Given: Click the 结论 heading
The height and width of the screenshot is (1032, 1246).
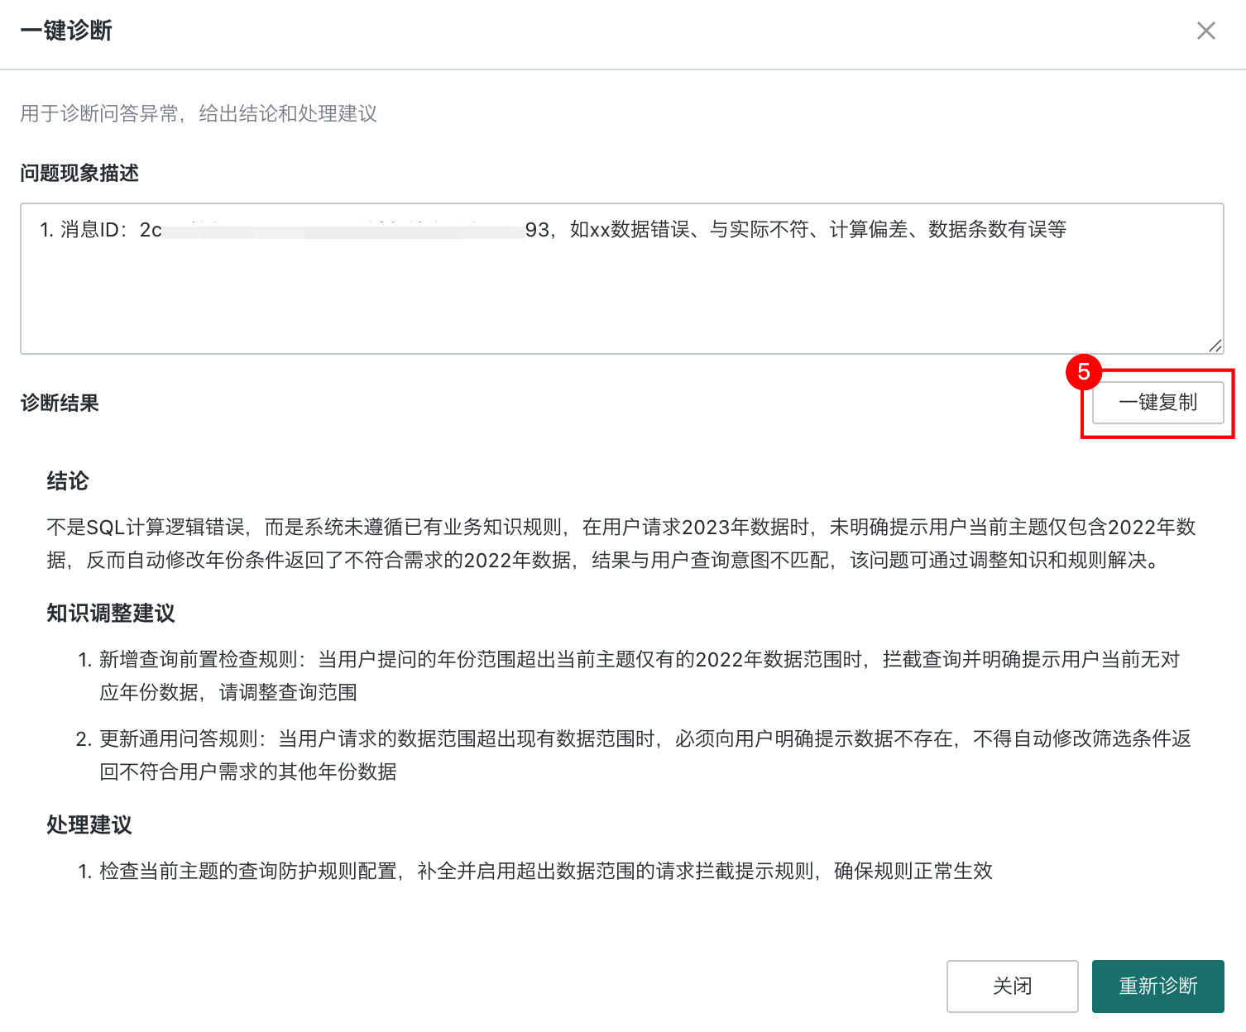Looking at the screenshot, I should [68, 481].
